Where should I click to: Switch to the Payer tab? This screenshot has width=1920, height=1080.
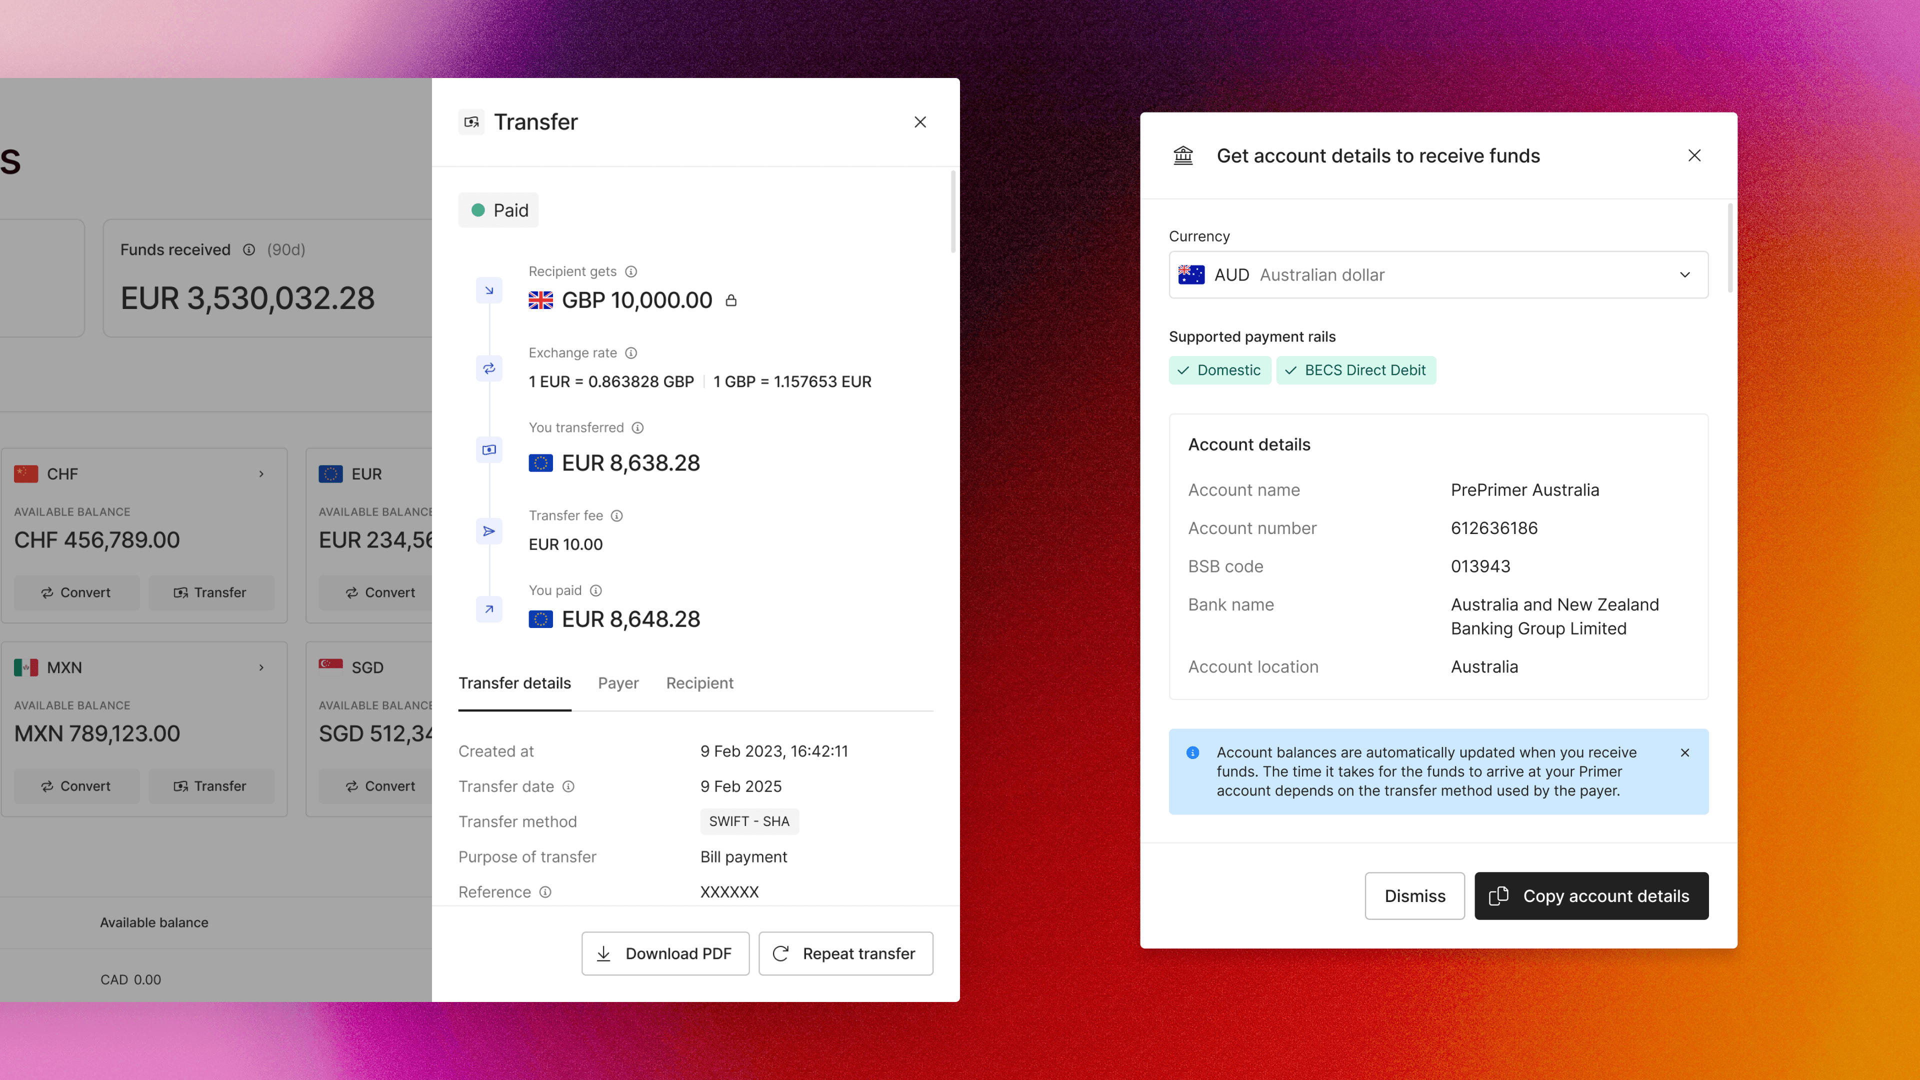[x=618, y=683]
